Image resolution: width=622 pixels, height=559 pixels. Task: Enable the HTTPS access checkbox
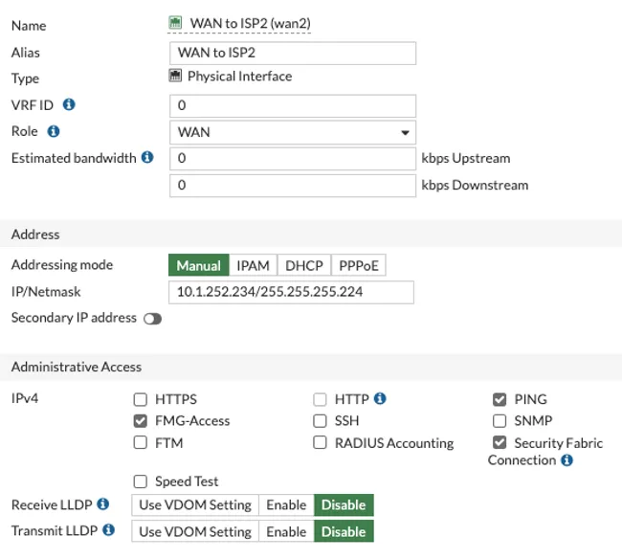click(x=141, y=399)
